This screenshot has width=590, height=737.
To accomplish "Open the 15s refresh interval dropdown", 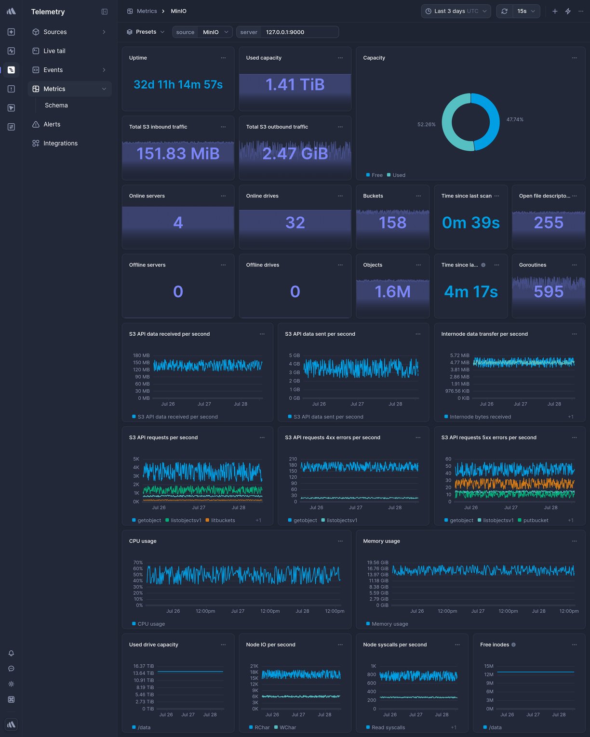I will (526, 11).
